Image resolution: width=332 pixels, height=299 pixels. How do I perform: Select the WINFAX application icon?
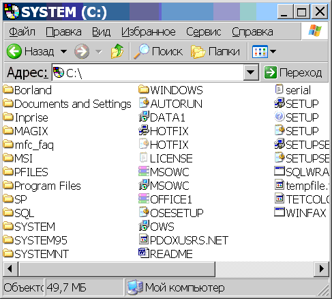pos(280,212)
